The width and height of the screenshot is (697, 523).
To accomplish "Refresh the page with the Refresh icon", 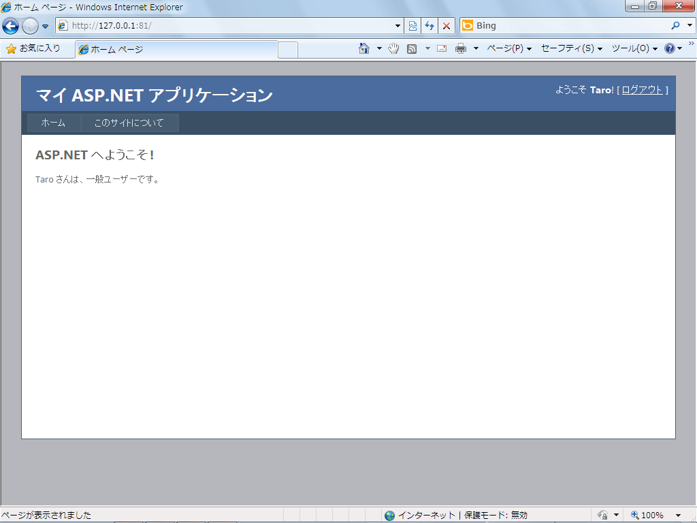I will coord(429,26).
